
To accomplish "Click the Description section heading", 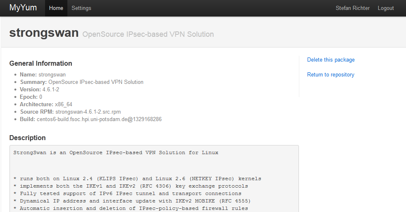I will coord(27,138).
